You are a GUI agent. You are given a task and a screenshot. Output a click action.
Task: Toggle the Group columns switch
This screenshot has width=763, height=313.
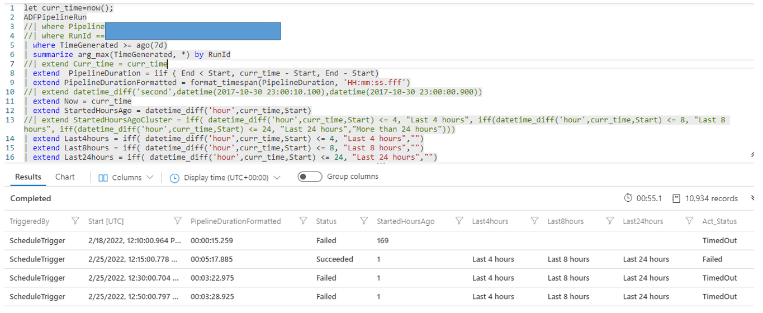[310, 177]
